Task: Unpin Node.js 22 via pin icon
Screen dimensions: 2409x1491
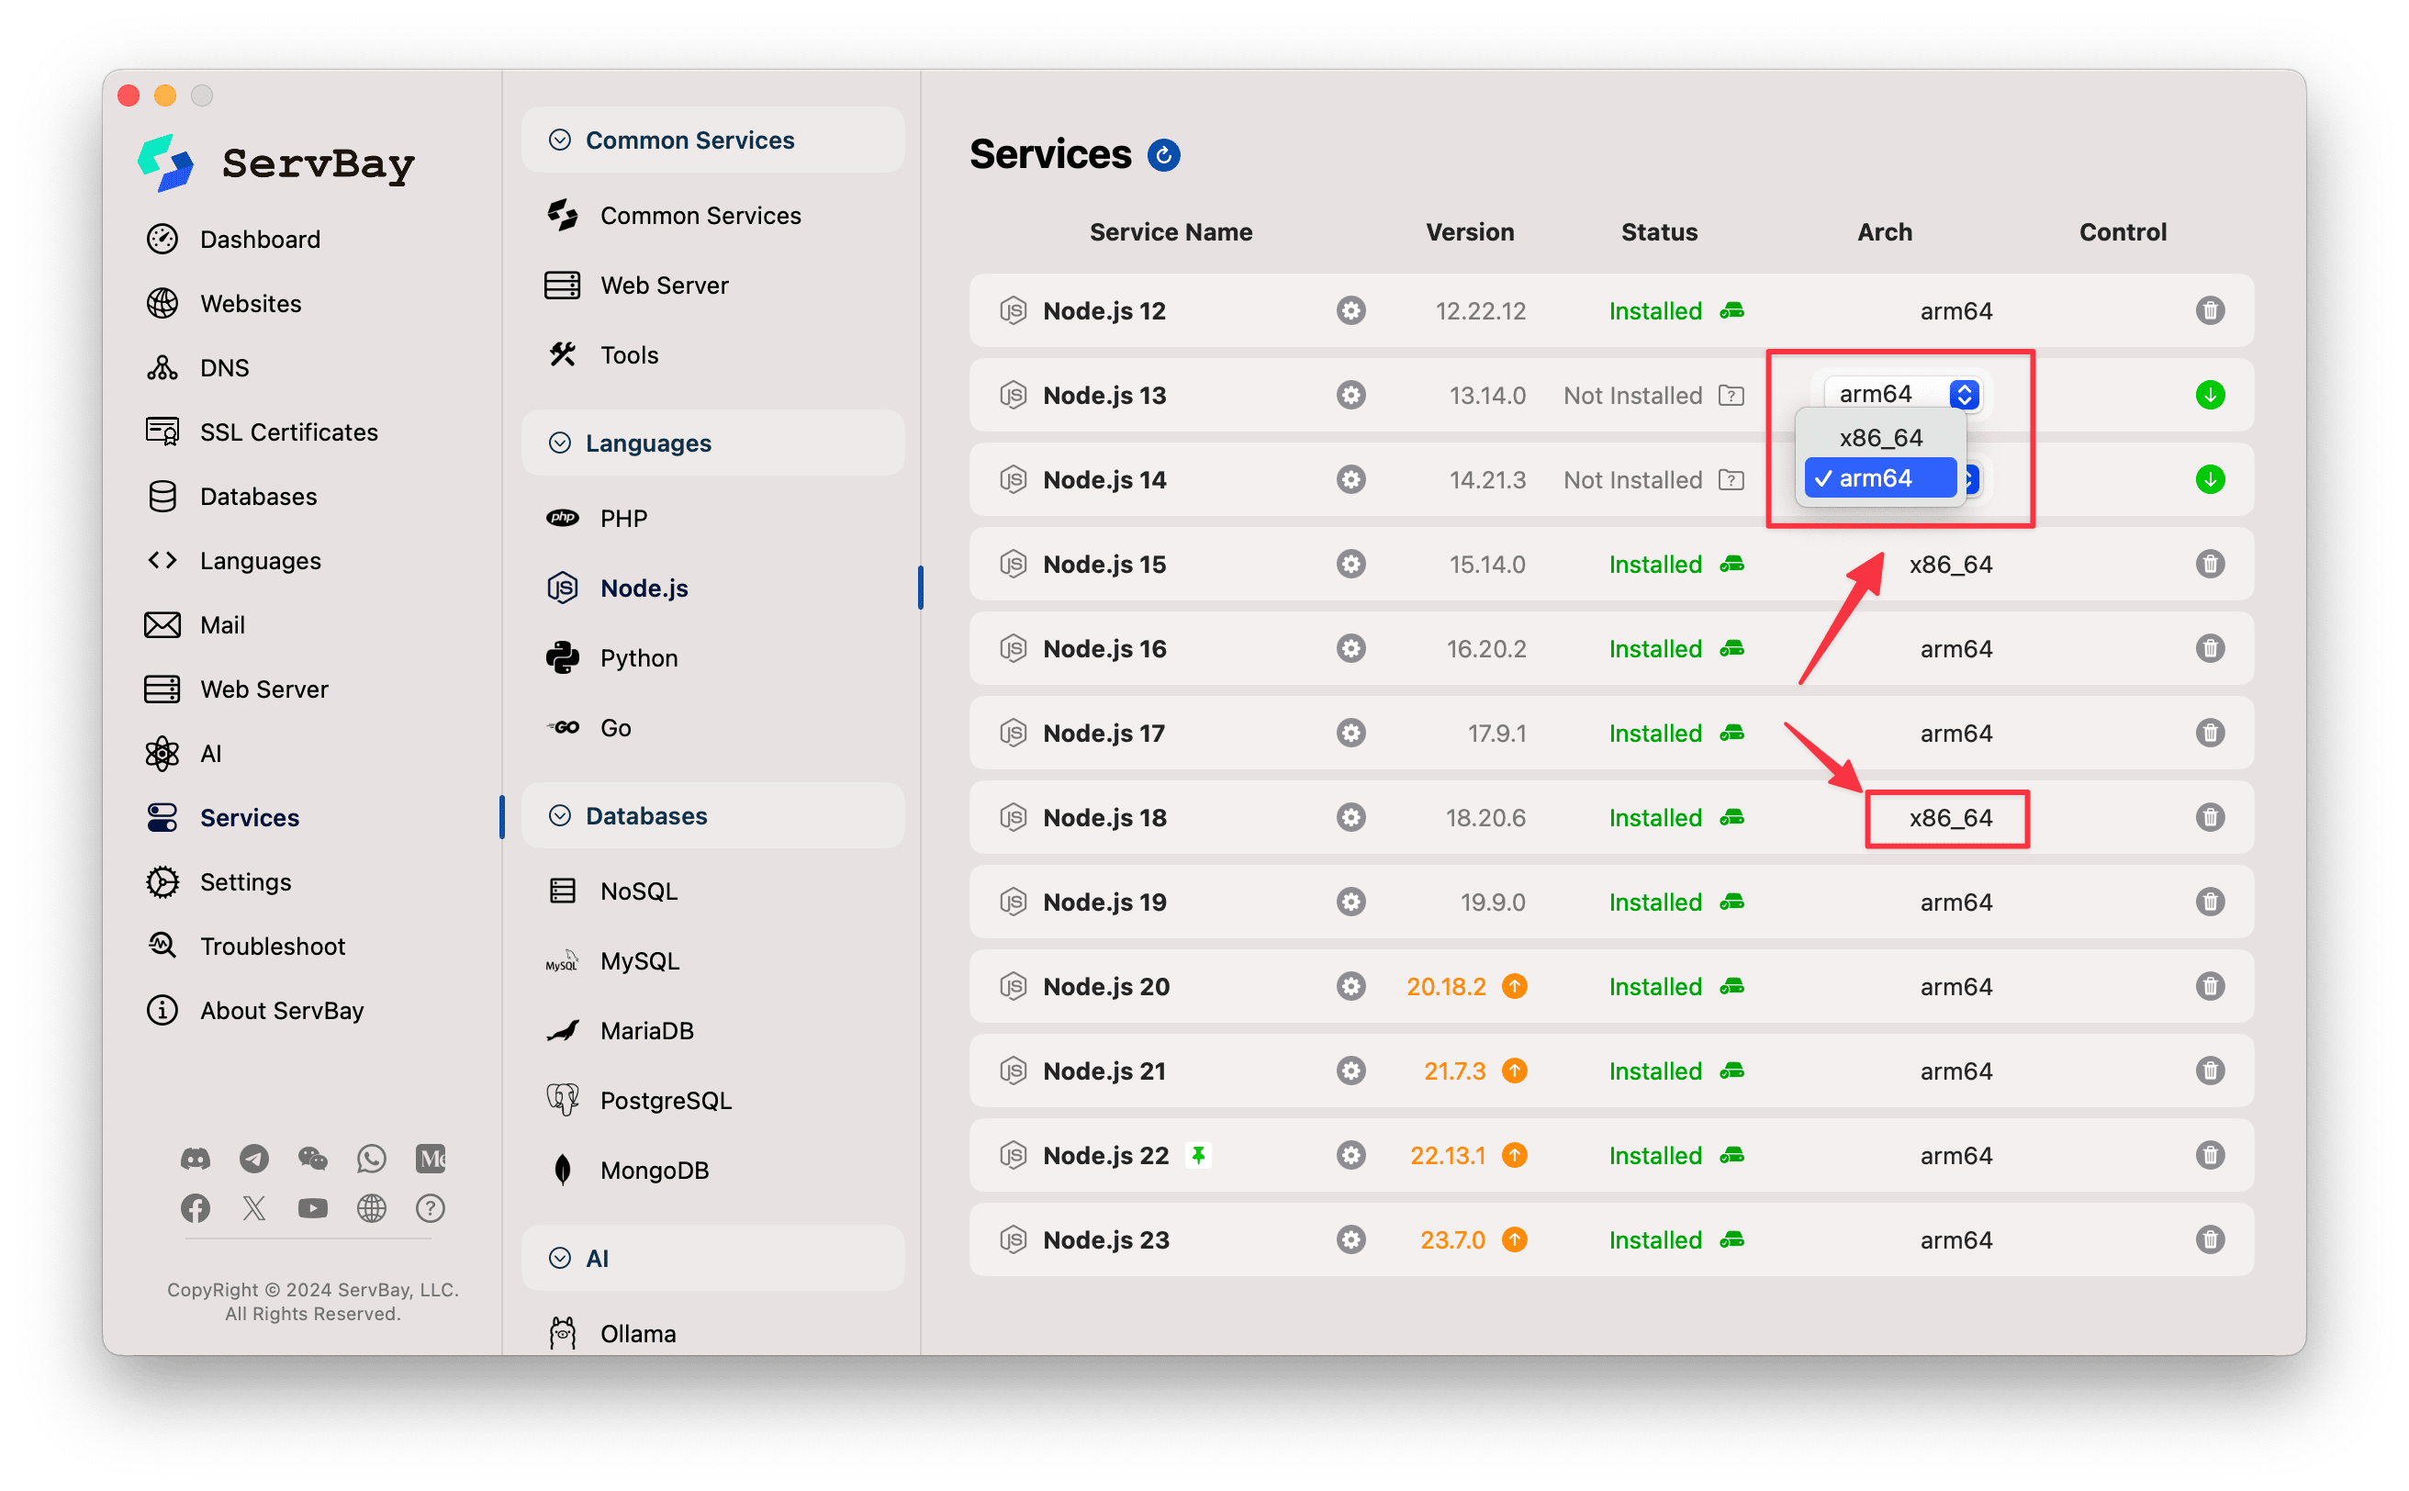Action: pyautogui.click(x=1199, y=1155)
